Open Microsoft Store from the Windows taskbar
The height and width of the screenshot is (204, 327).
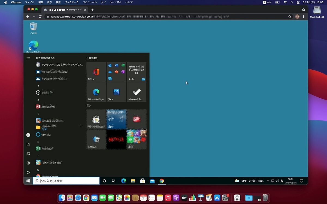click(x=142, y=181)
